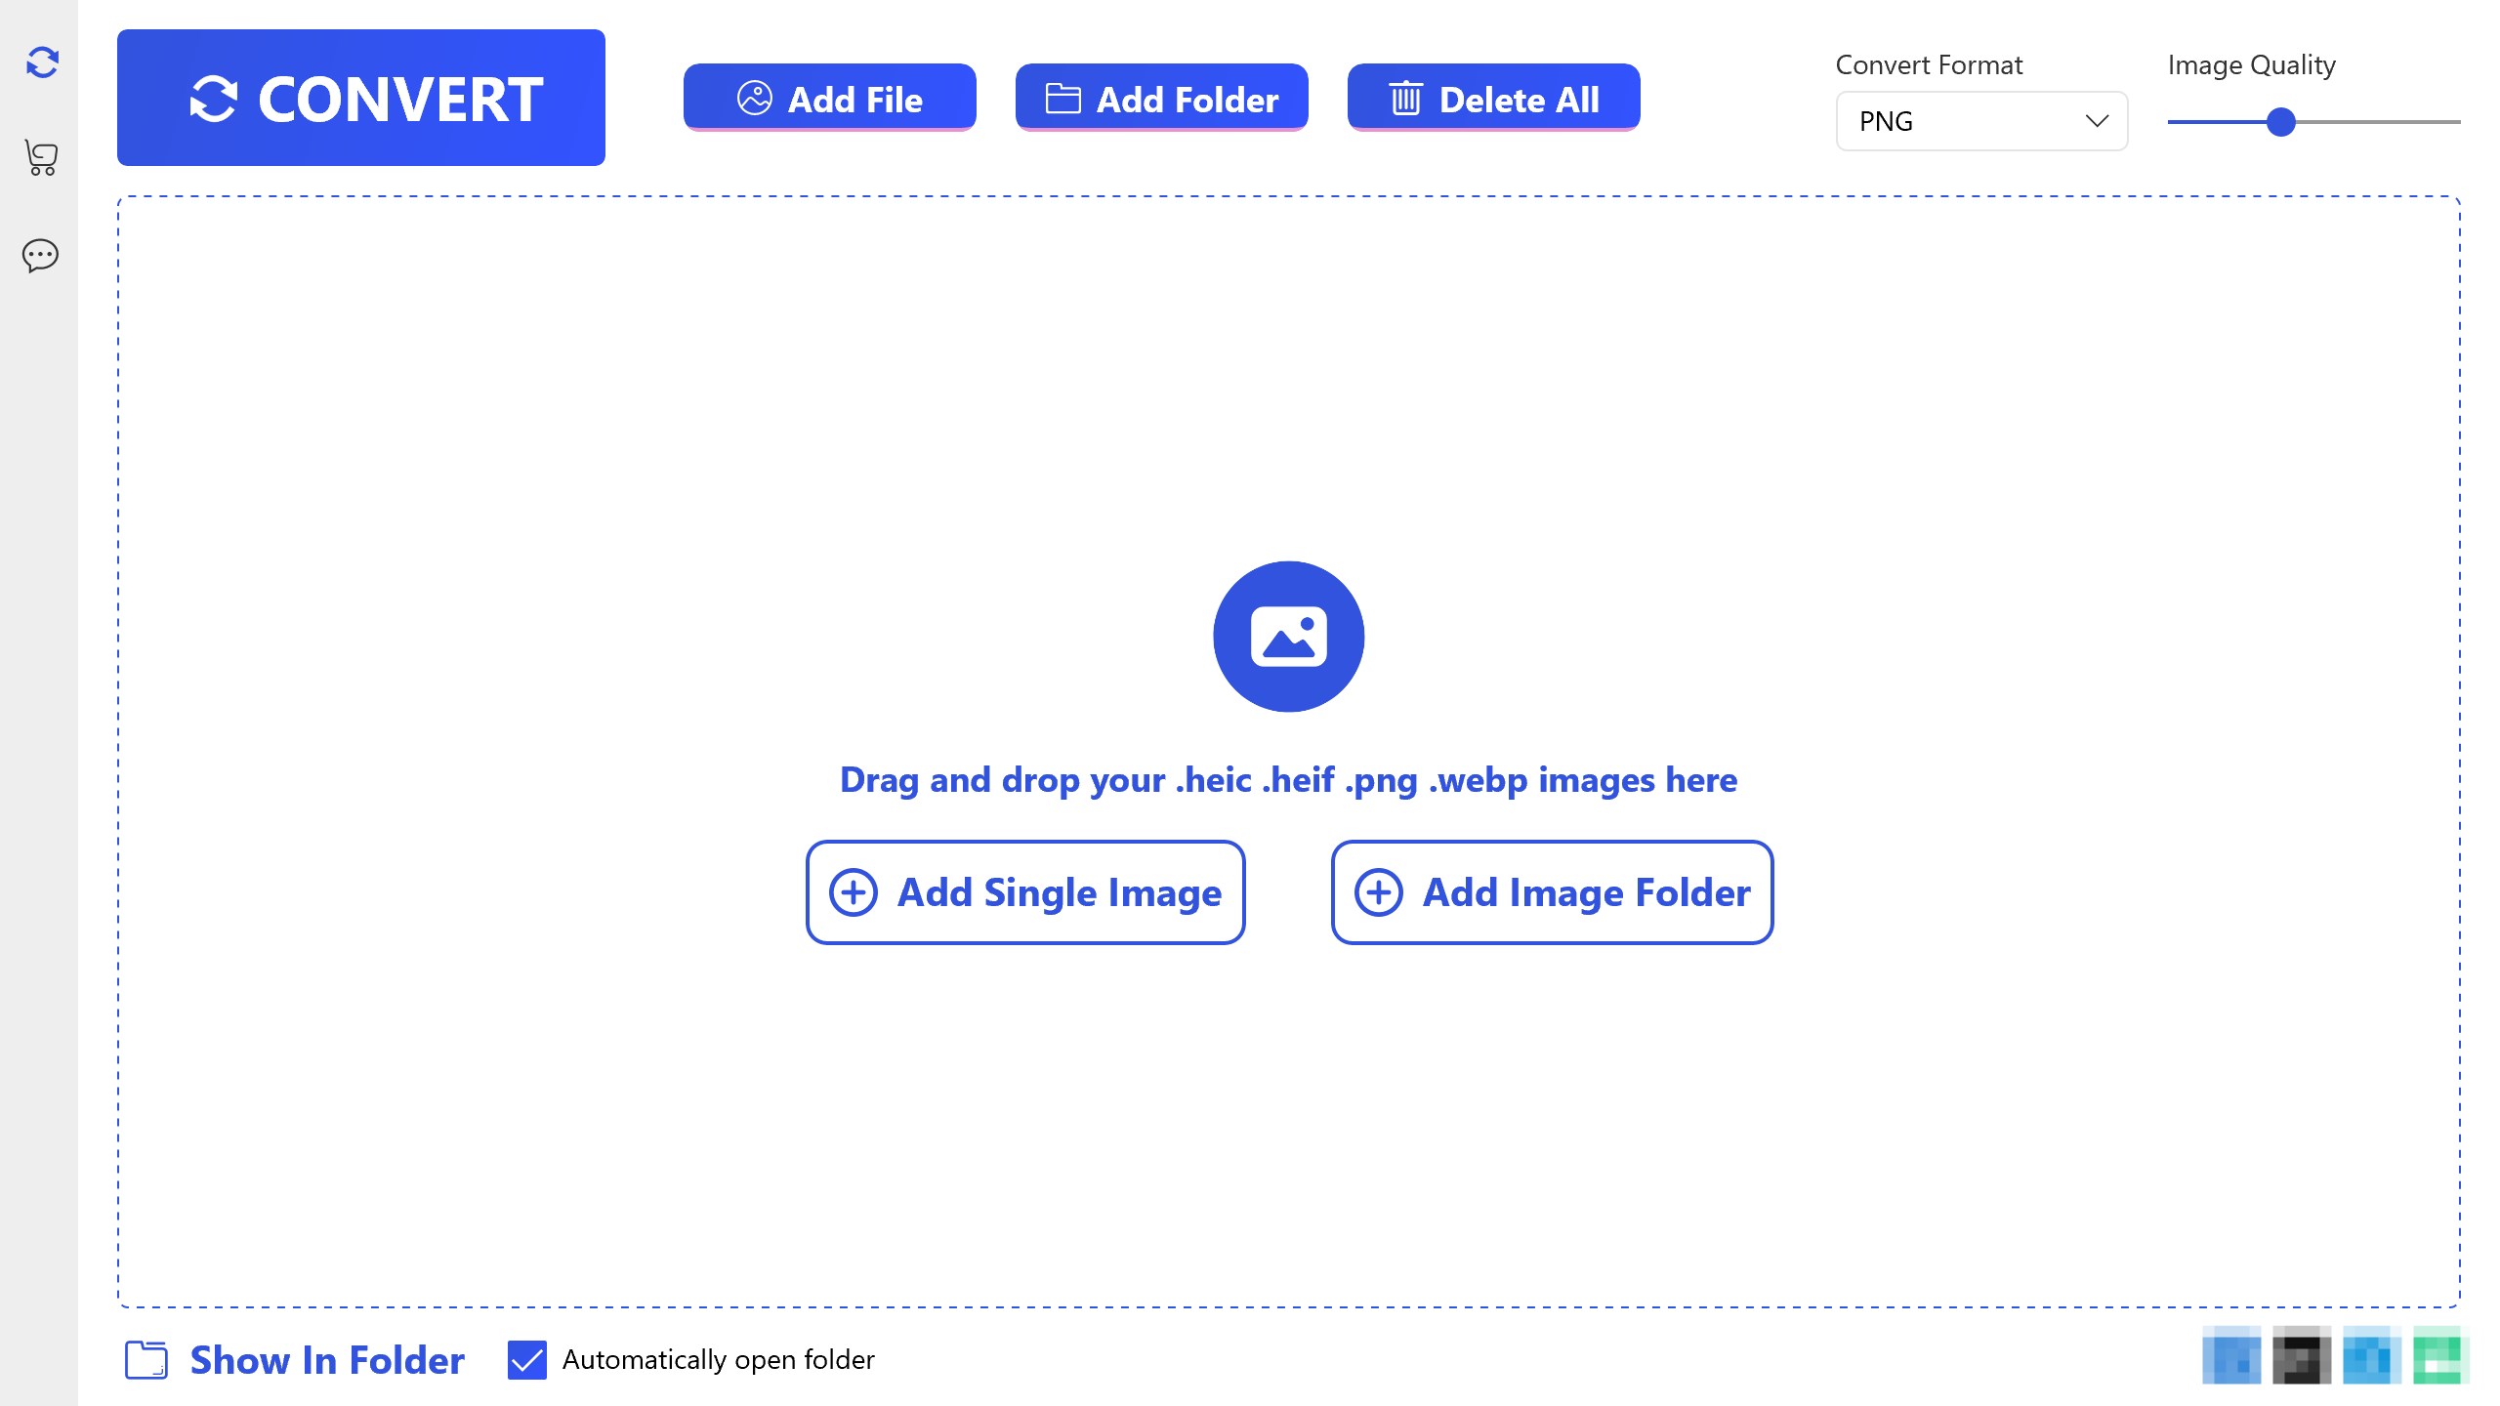
Task: Click the light-blue third pixelated bottom icon
Action: [2371, 1355]
